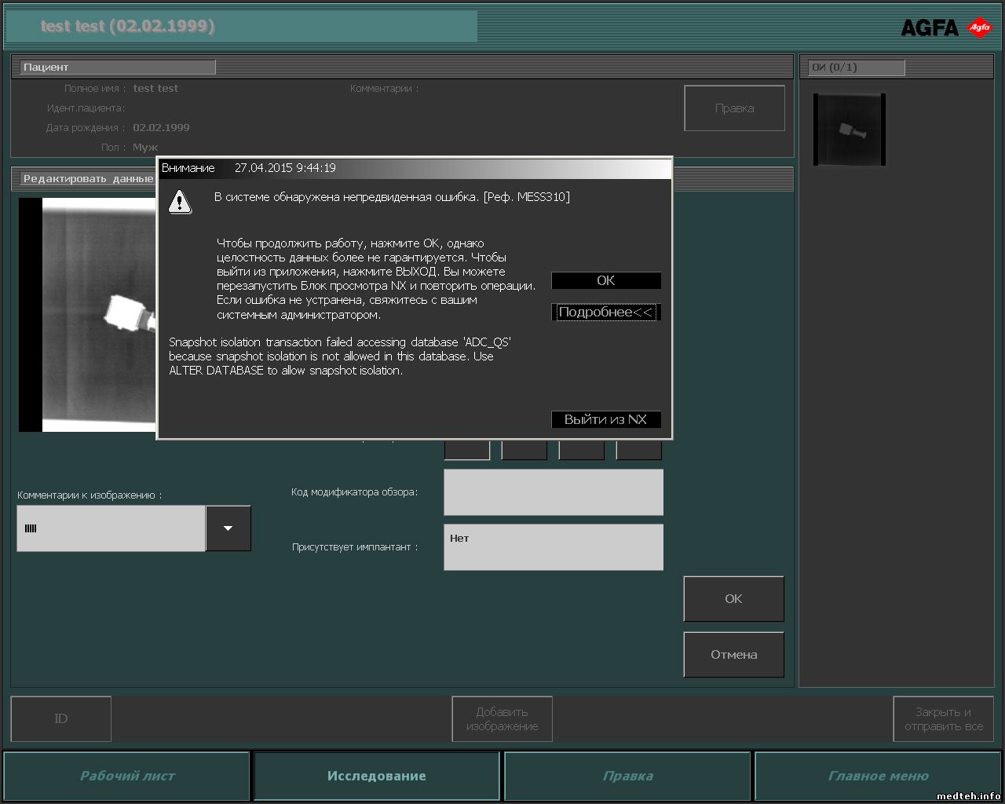This screenshot has height=804, width=1005.
Task: Open the Правка bottom tab
Action: click(x=627, y=776)
